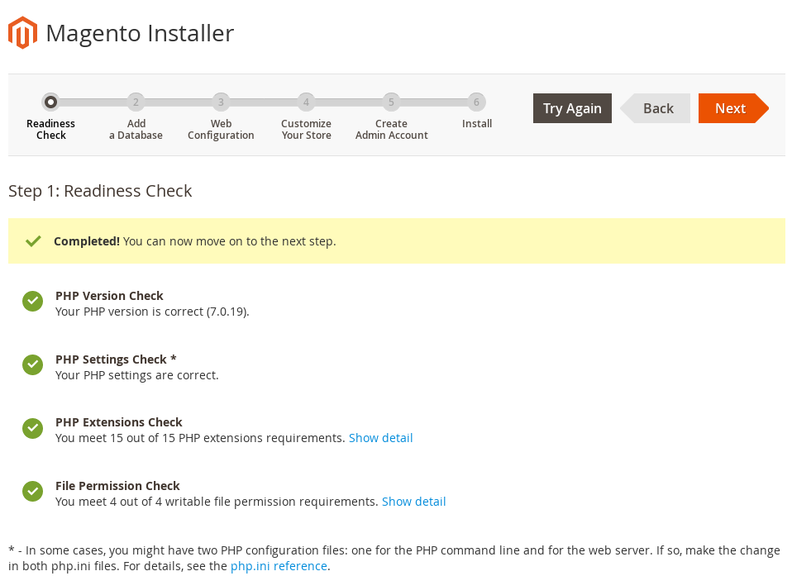Open the php.ini reference link

tap(279, 566)
